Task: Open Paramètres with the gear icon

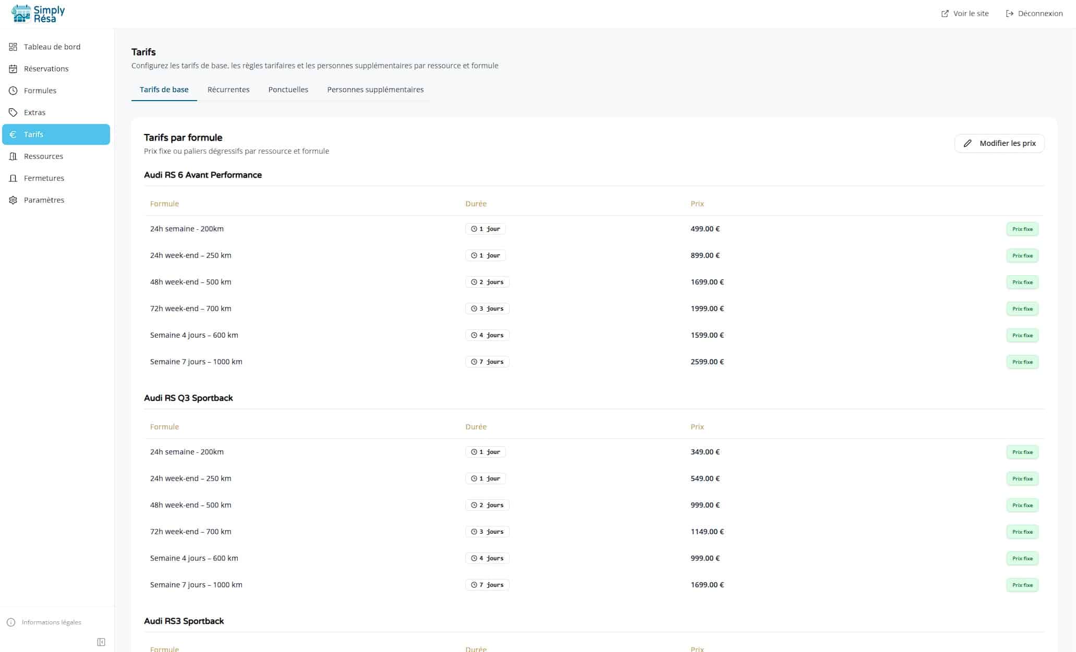Action: (x=14, y=200)
